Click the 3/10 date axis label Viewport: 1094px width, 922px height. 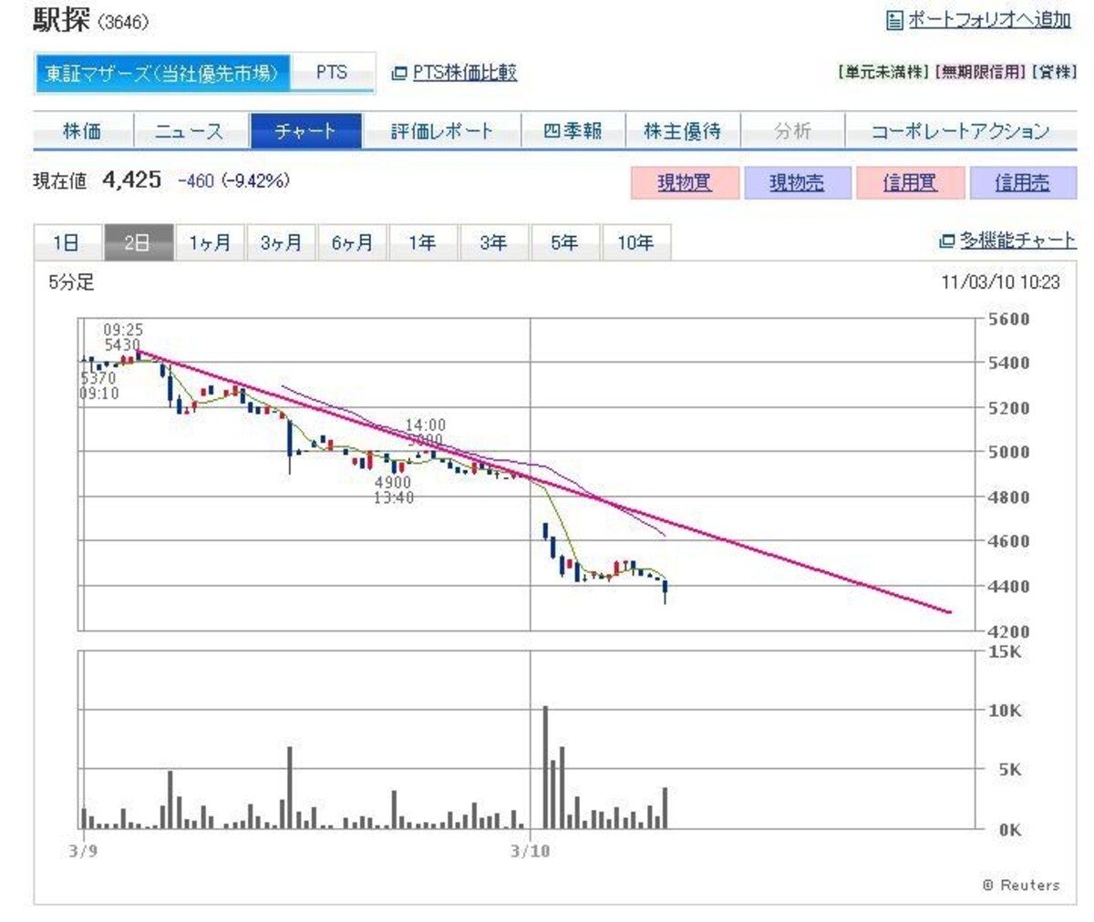[531, 851]
